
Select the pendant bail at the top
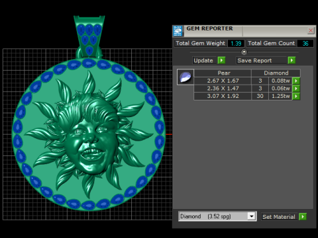tap(89, 36)
